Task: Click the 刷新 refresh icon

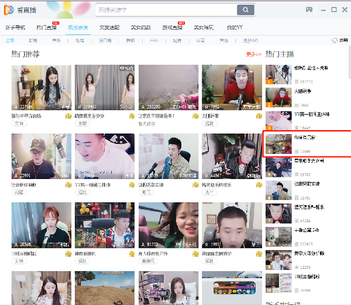Action: tap(335, 40)
